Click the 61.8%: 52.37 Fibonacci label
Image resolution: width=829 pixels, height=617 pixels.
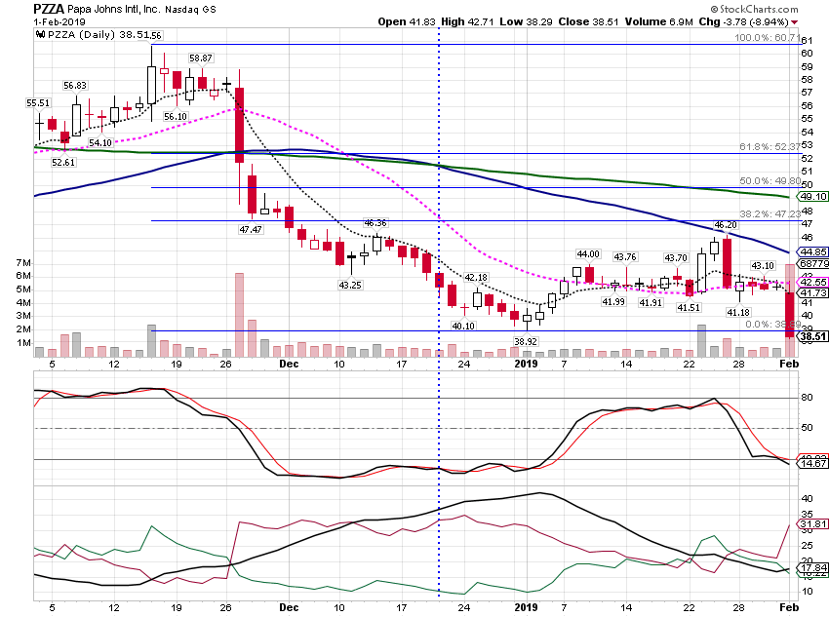tap(770, 147)
